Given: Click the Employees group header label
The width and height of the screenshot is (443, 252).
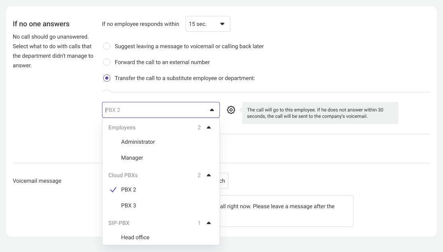Looking at the screenshot, I should tap(122, 128).
